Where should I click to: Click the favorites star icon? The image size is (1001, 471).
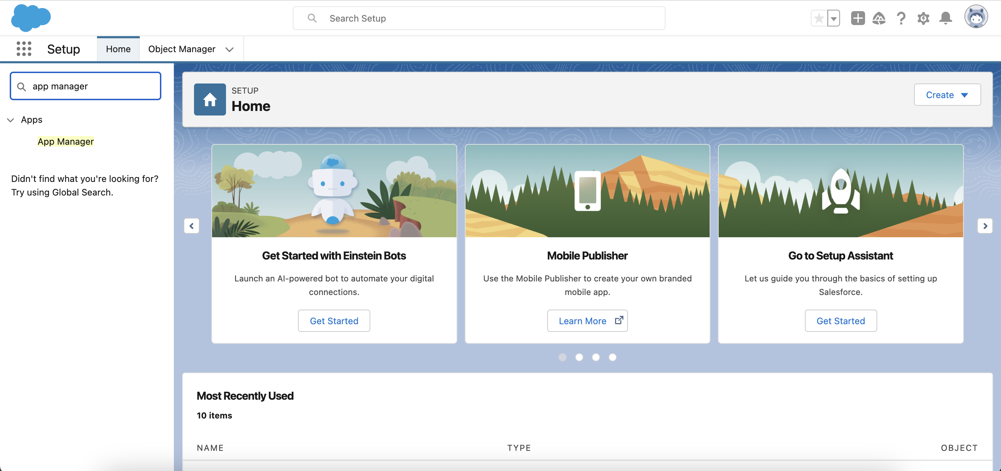click(820, 18)
